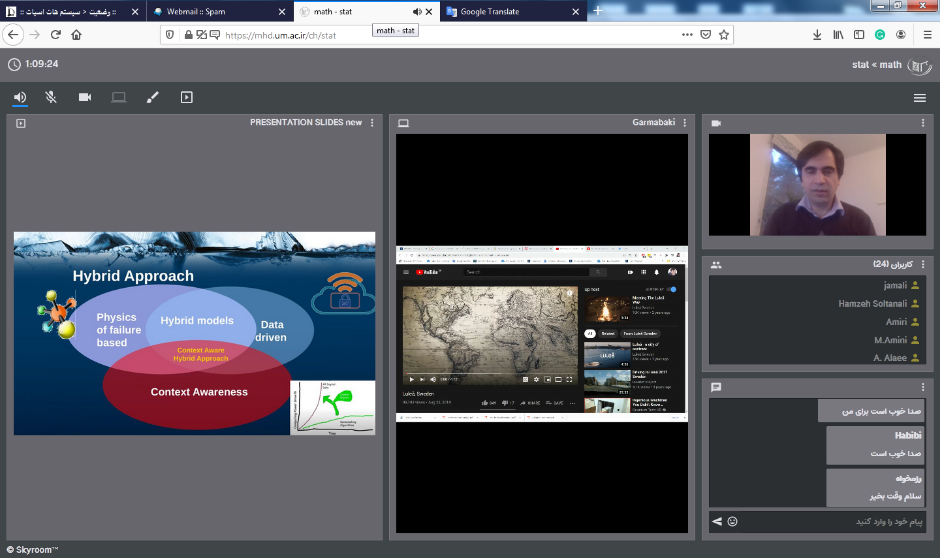The image size is (942, 558).
Task: Toggle the speaker sound icon in Skyroom toolbar
Action: click(x=20, y=97)
